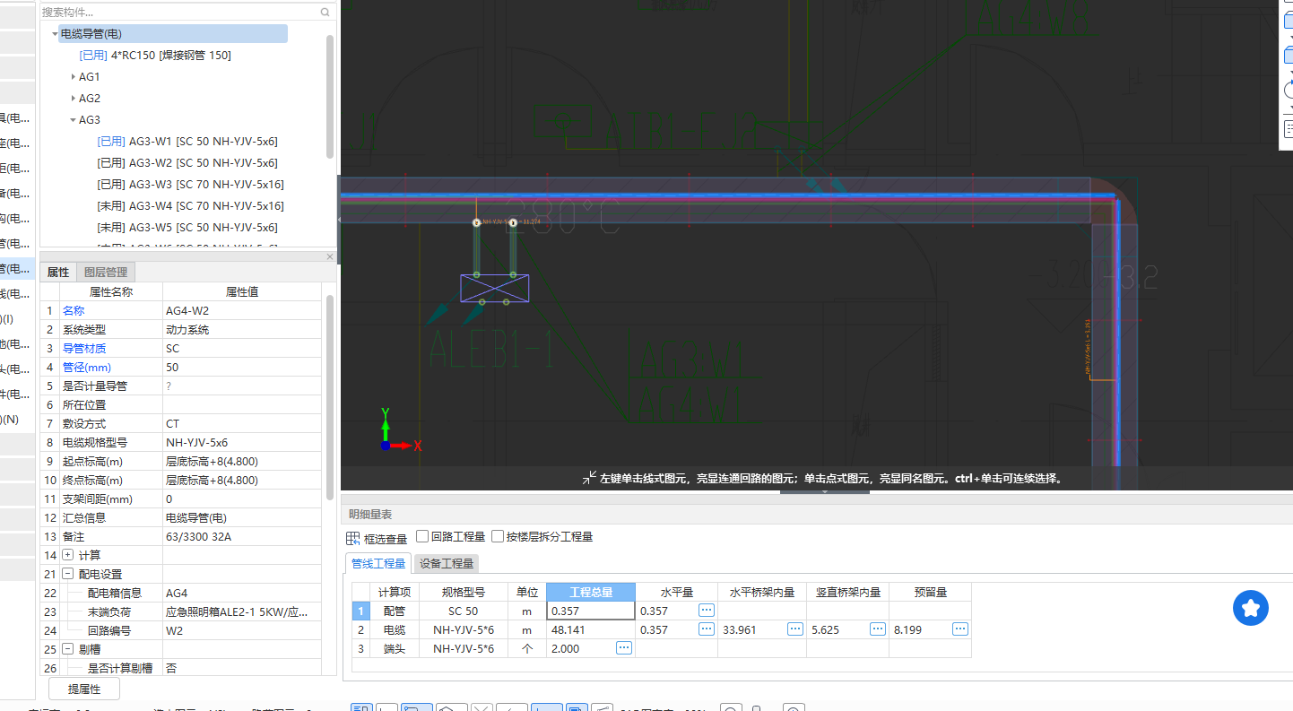This screenshot has height=711, width=1293.
Task: Open the 设备工程量 tab
Action: pyautogui.click(x=446, y=563)
